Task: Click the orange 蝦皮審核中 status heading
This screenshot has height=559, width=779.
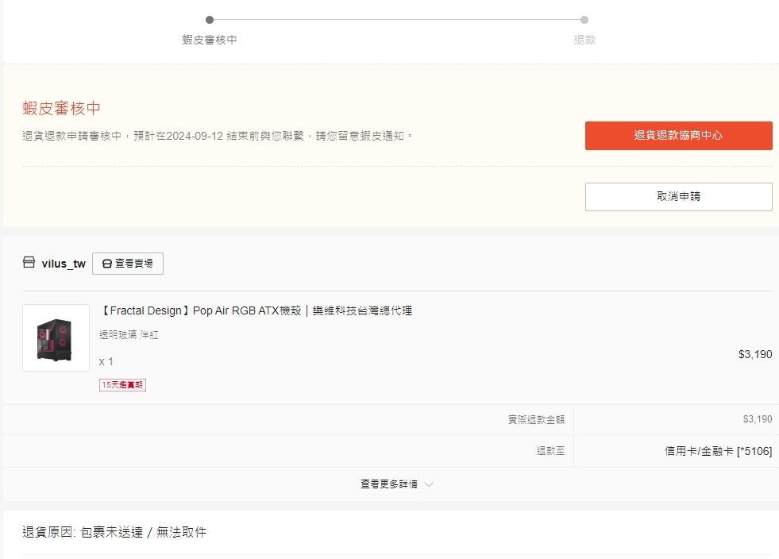Action: [62, 109]
